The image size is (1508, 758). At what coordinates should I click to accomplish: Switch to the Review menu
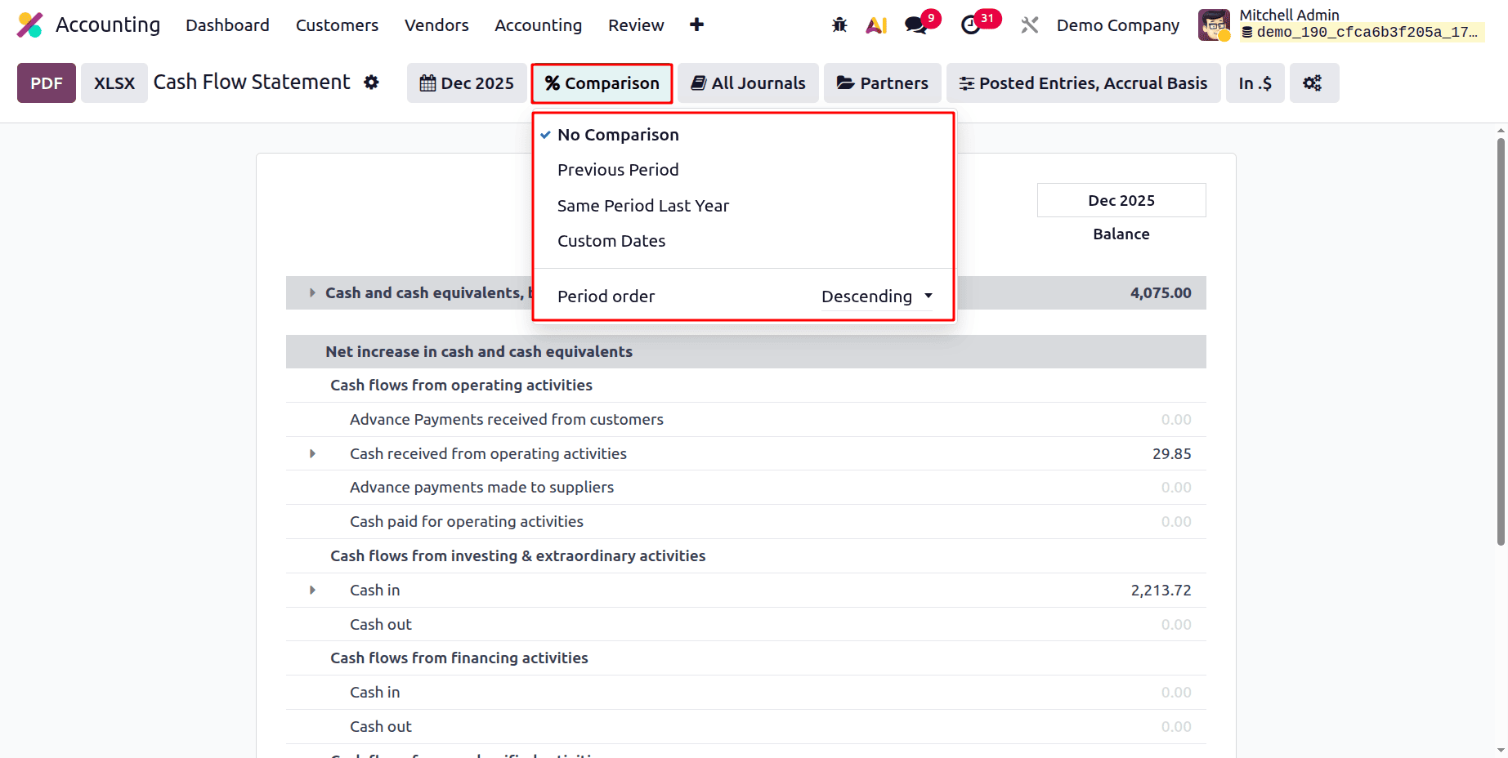point(636,25)
